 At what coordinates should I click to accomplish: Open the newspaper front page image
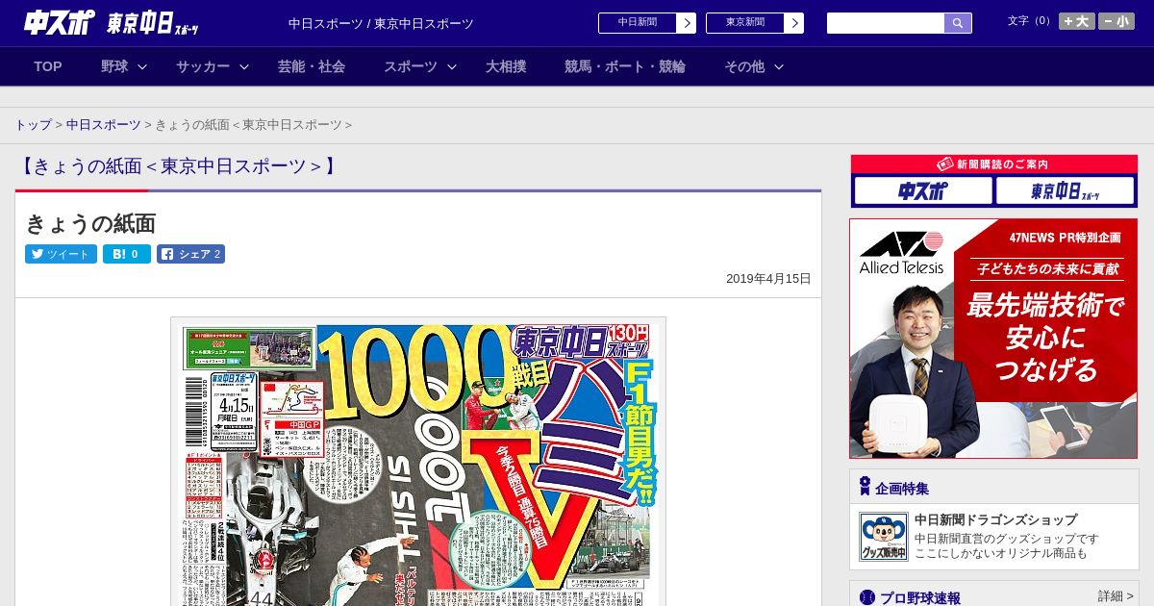[418, 462]
